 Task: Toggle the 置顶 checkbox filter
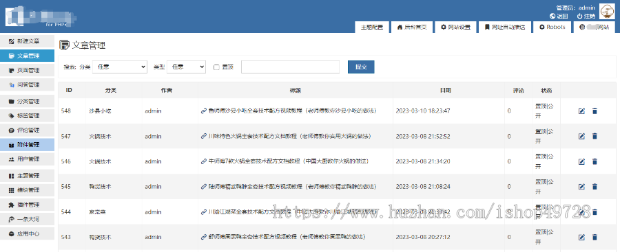(x=216, y=67)
